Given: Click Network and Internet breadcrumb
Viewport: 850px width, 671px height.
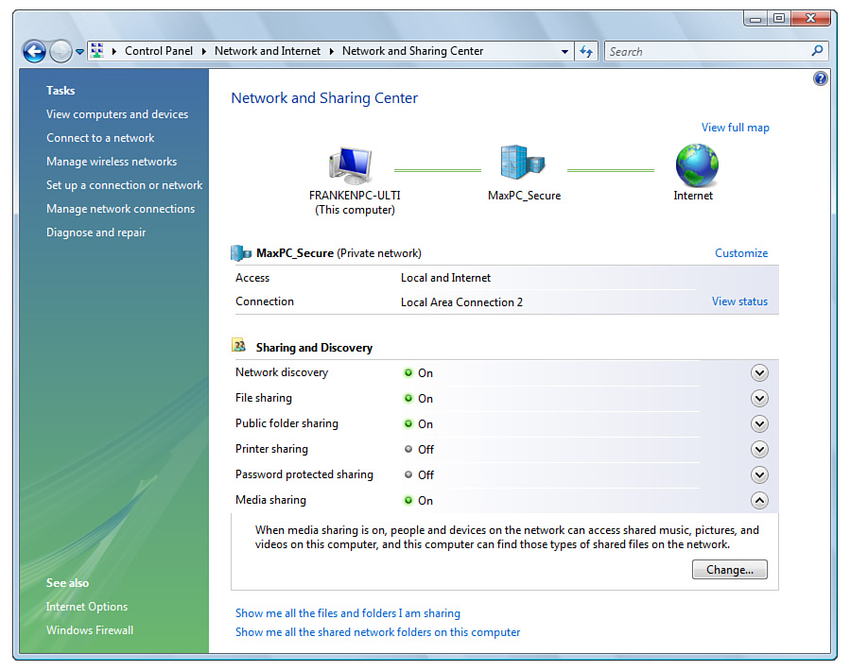Looking at the screenshot, I should [x=268, y=51].
